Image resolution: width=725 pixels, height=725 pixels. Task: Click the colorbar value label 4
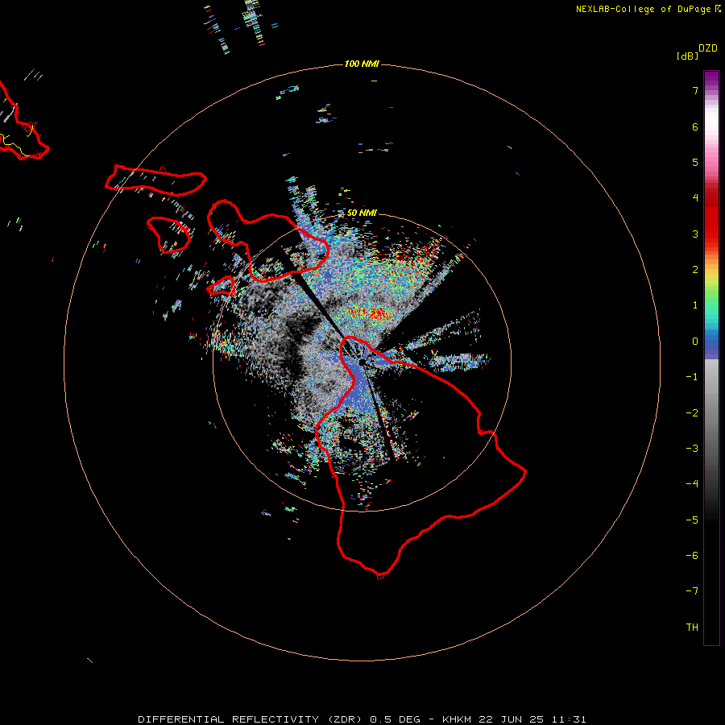pos(695,198)
